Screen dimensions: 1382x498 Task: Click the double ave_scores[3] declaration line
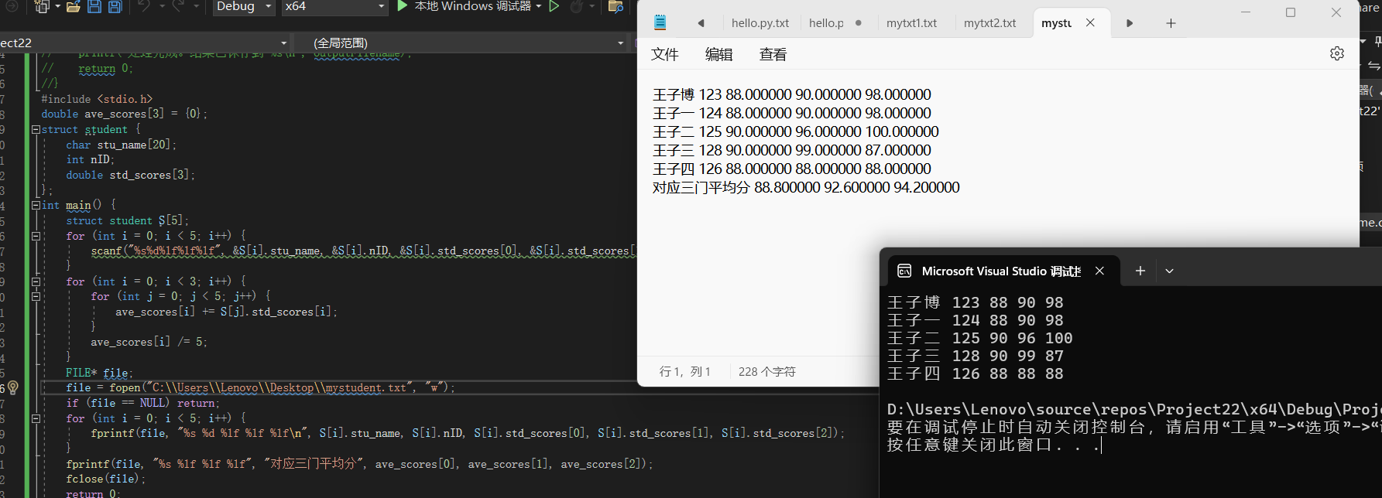click(124, 114)
